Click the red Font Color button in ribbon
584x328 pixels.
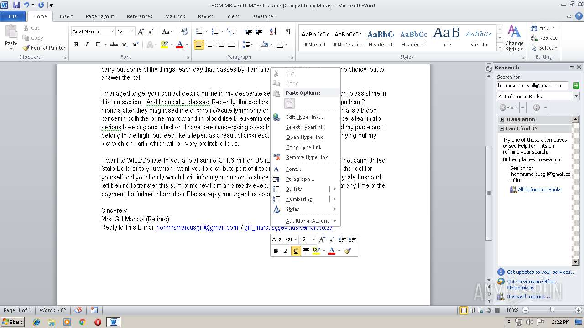[180, 45]
